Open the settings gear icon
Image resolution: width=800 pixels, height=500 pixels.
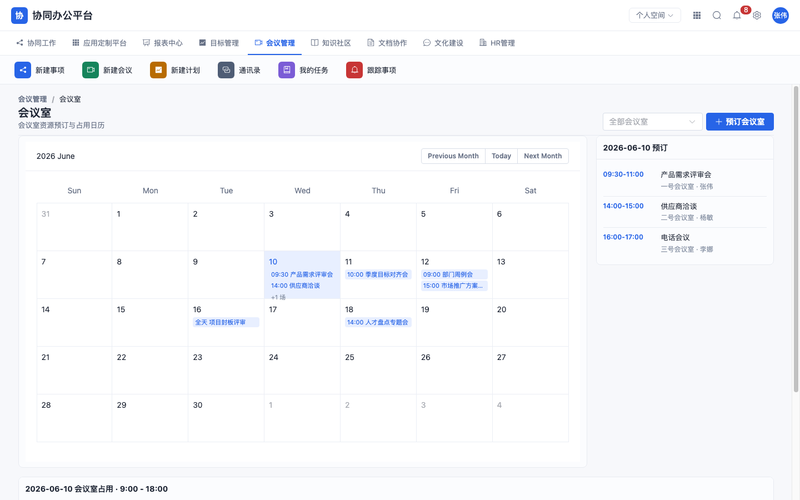click(757, 16)
